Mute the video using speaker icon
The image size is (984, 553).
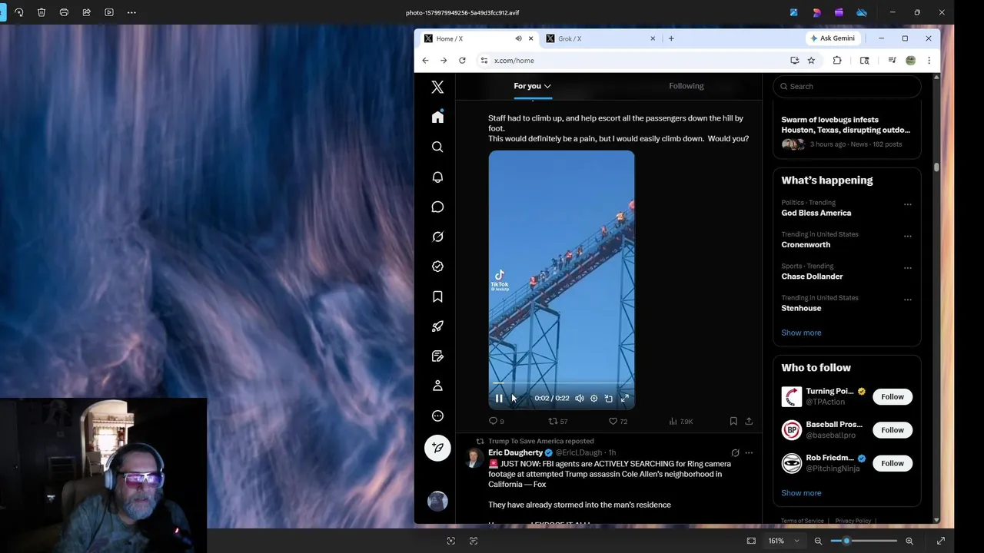pyautogui.click(x=580, y=398)
